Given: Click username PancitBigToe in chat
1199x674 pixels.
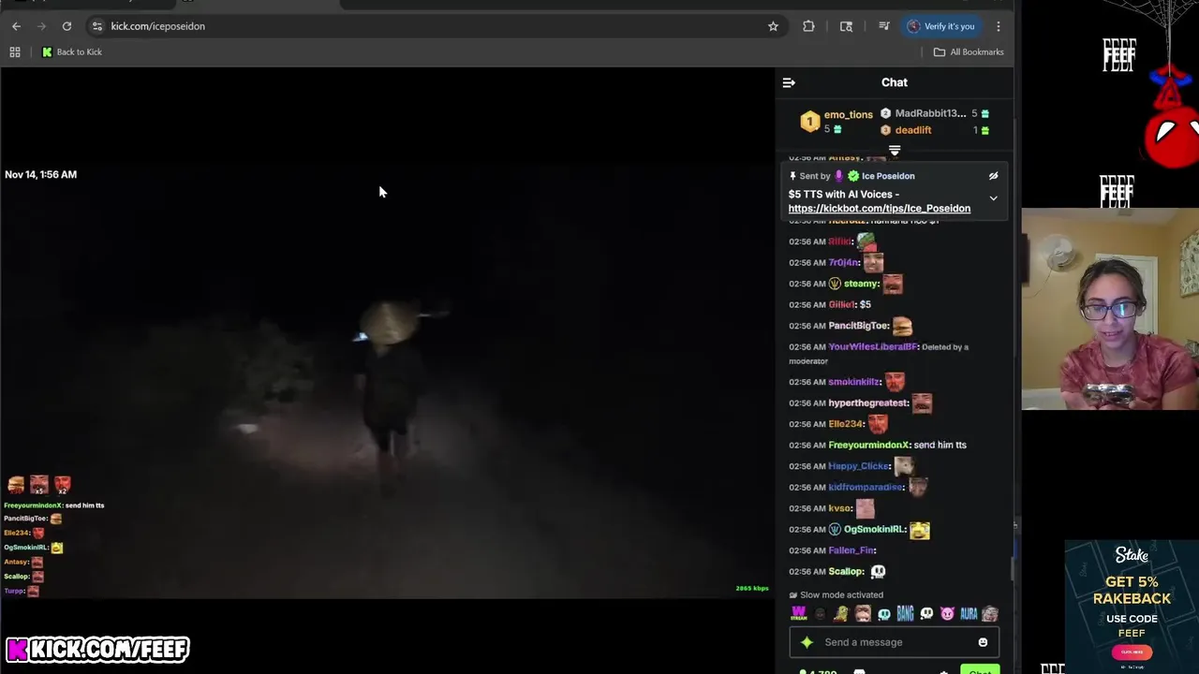Looking at the screenshot, I should click(x=859, y=326).
